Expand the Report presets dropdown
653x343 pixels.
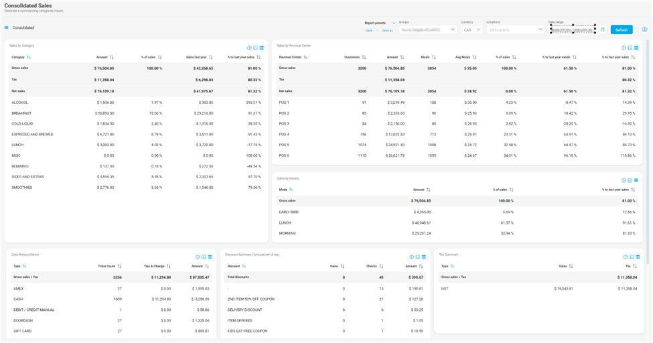(394, 23)
